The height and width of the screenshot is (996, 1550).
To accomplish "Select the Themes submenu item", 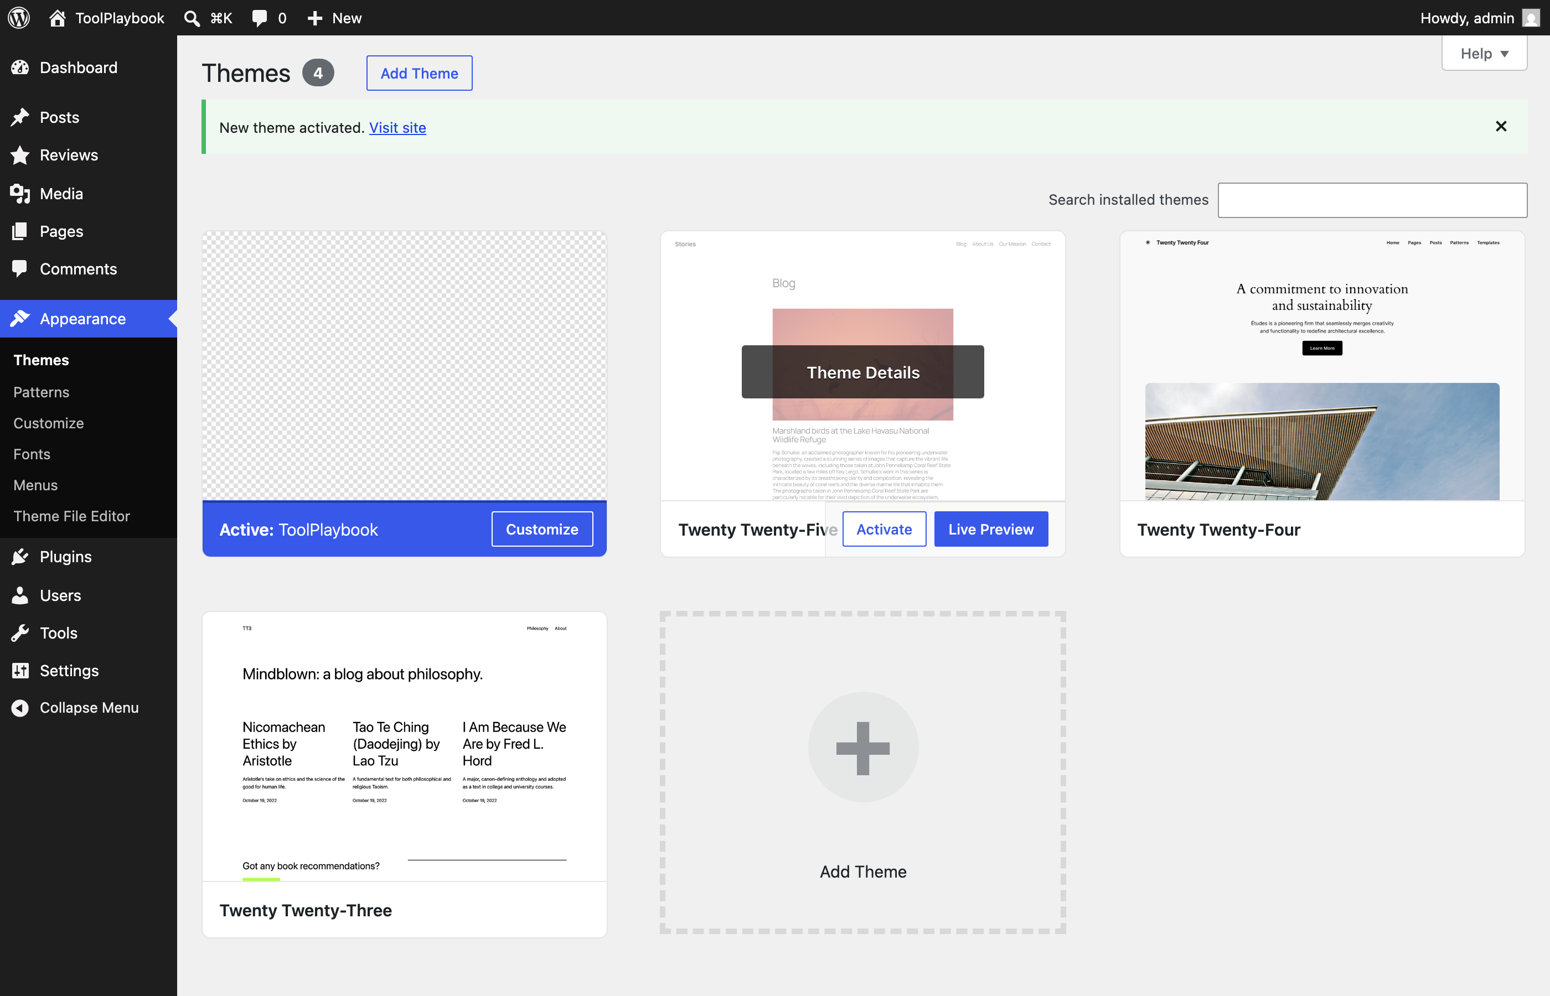I will pos(42,360).
